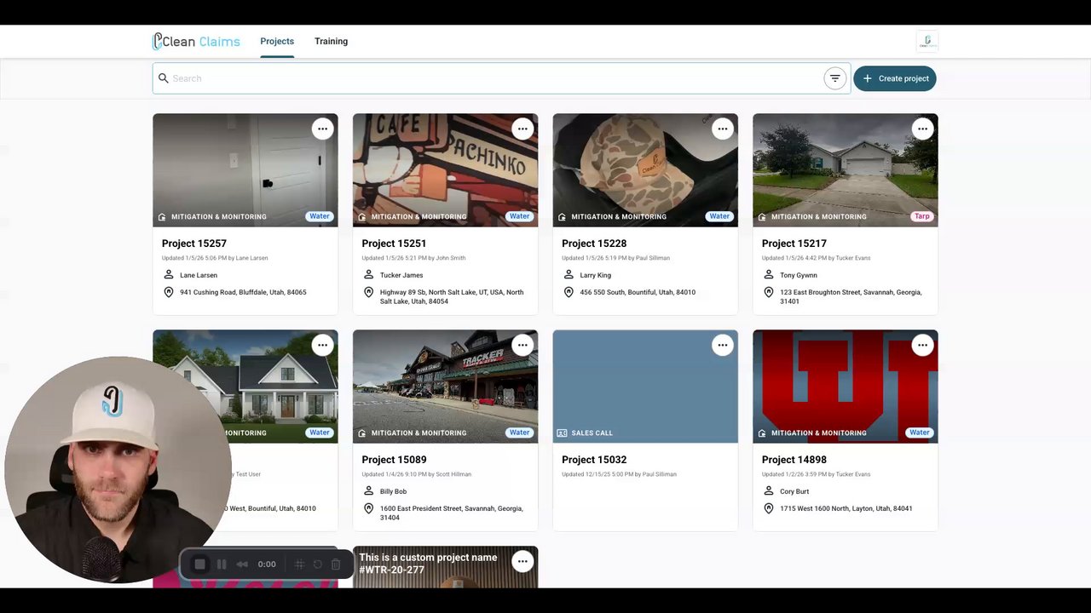
Task: Click the search magnifier icon
Action: (x=164, y=78)
